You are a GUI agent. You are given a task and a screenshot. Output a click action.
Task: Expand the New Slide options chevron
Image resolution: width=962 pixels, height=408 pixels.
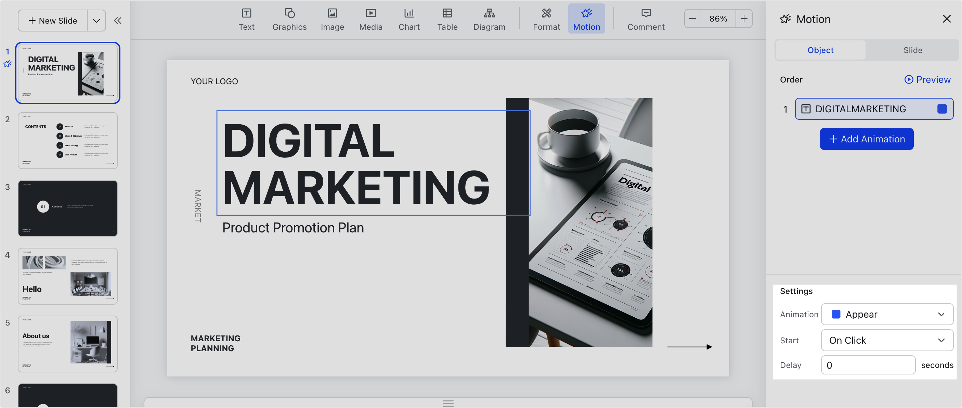(x=96, y=20)
